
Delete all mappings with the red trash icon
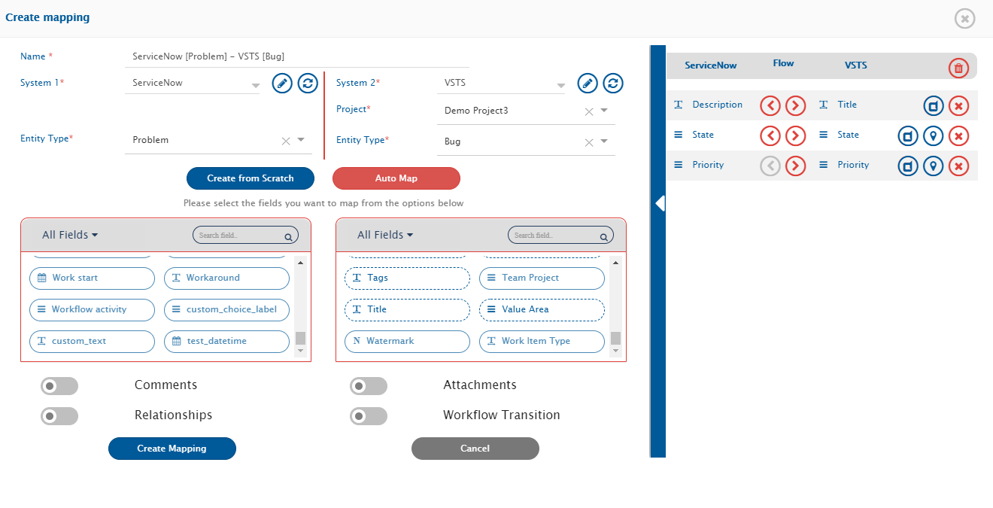point(958,68)
